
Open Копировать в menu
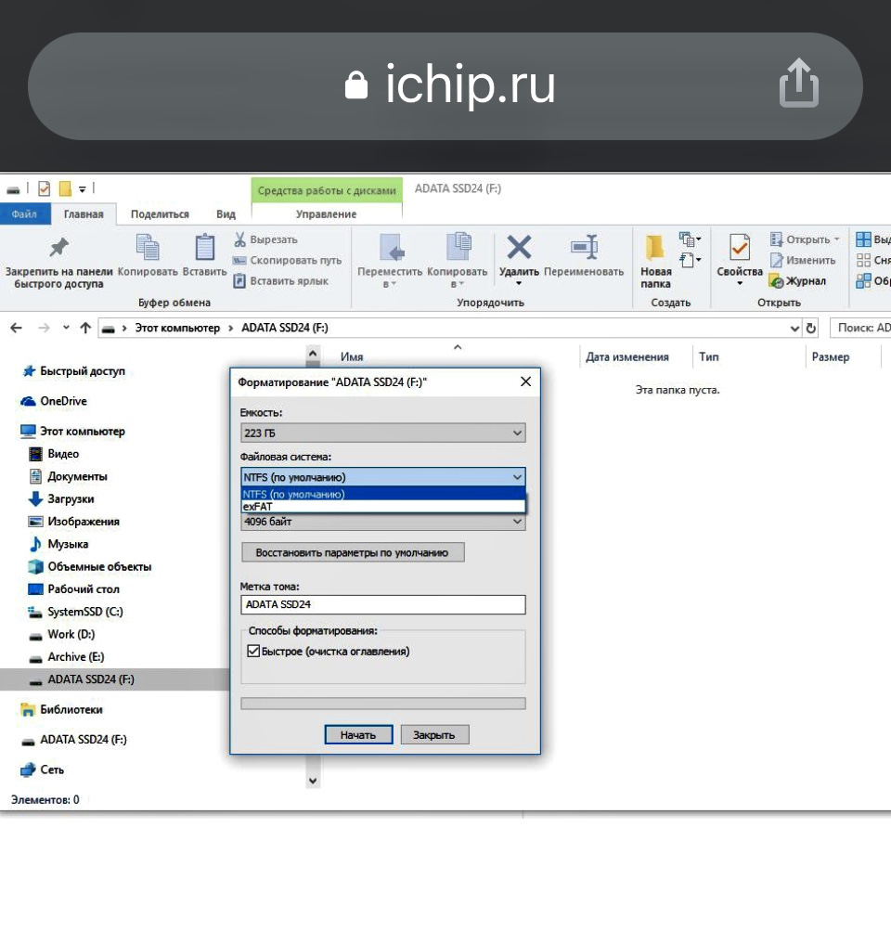tap(458, 260)
